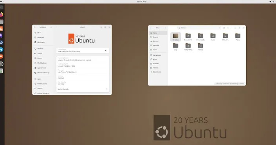Open Files app from the dock

(2, 21)
